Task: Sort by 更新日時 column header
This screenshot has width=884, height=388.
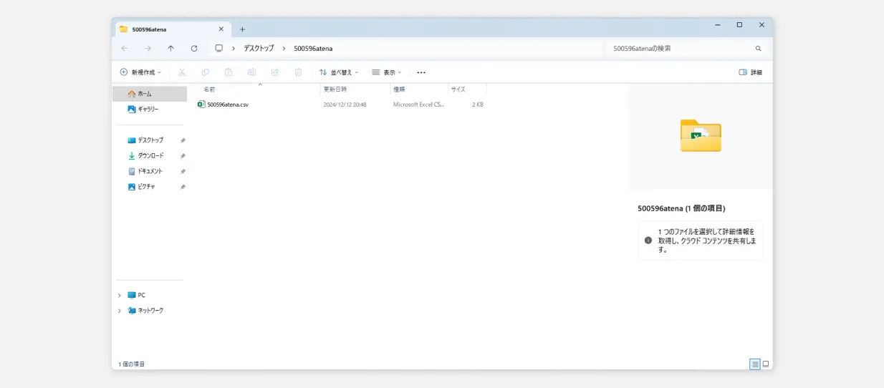Action: click(x=335, y=89)
